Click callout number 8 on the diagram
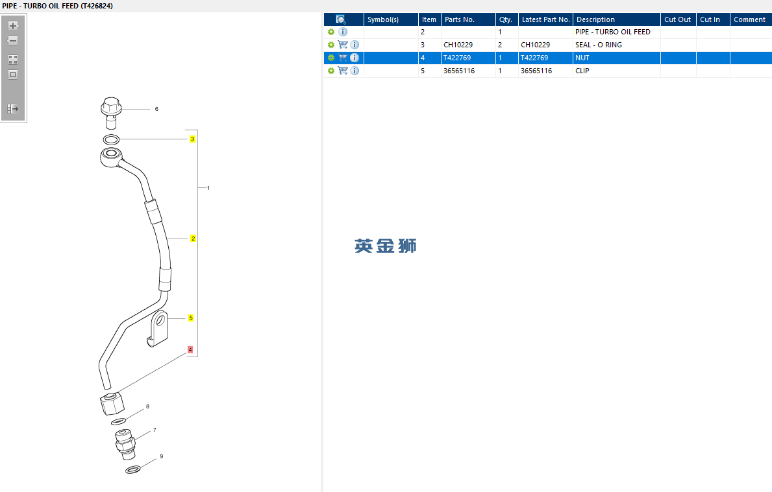 point(147,406)
